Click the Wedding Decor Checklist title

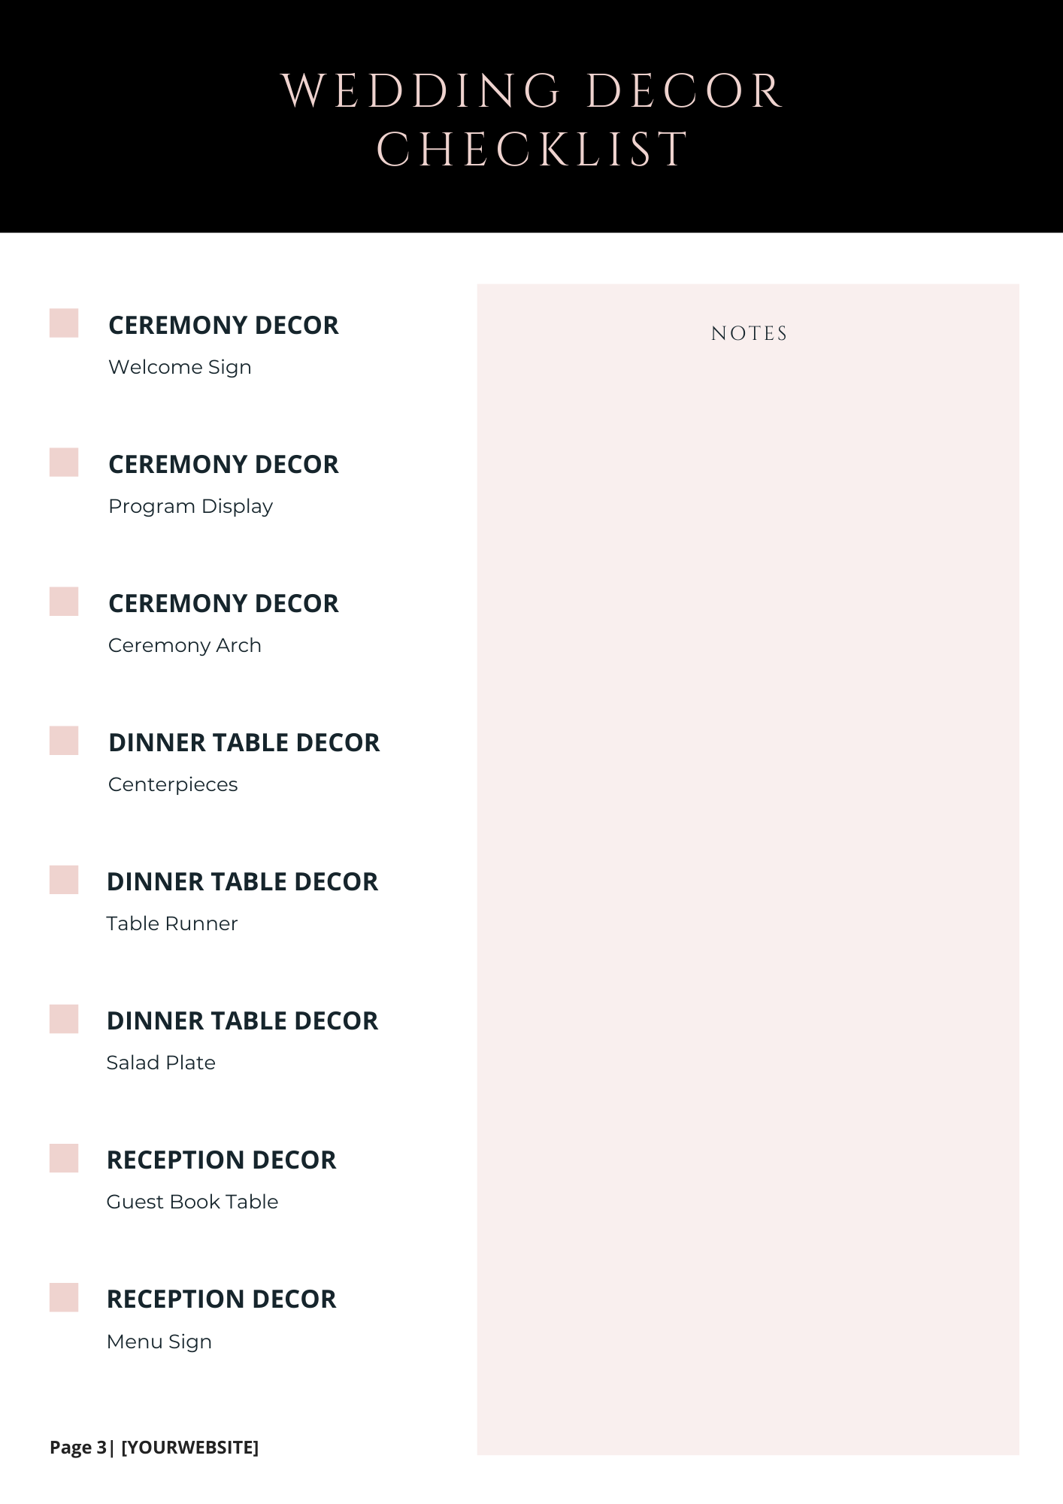tap(532, 120)
